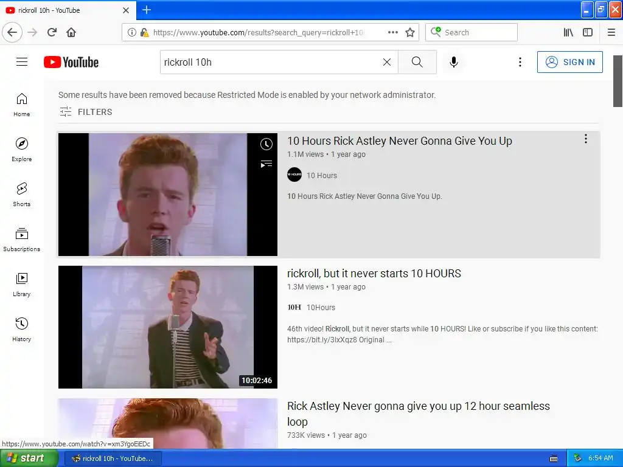This screenshot has width=623, height=467.
Task: Open the Firefox Library icon
Action: (x=568, y=32)
